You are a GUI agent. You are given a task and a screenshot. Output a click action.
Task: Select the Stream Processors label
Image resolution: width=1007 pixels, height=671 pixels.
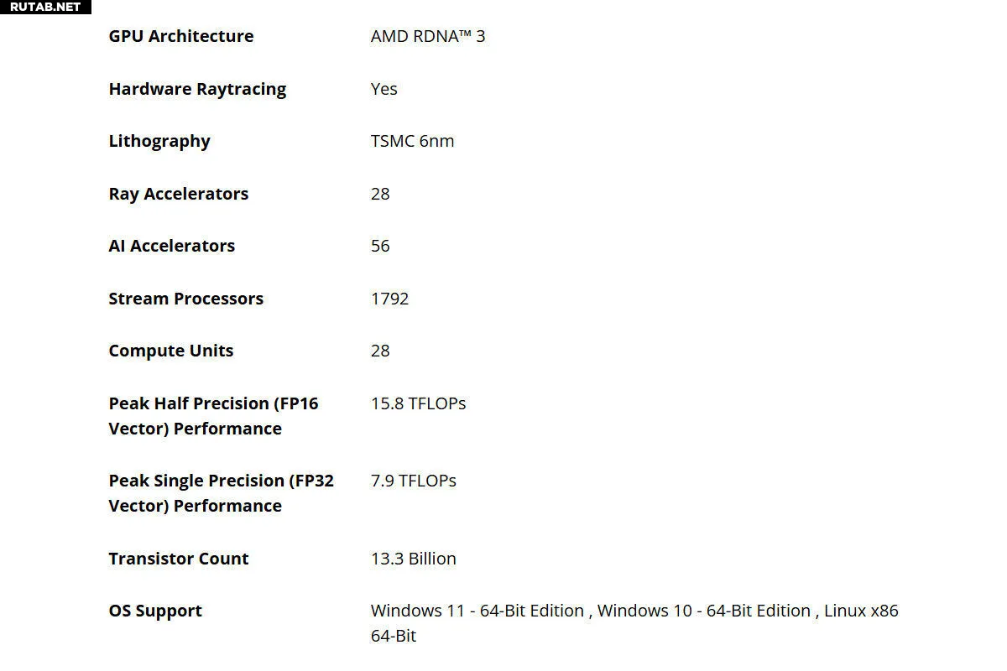click(x=186, y=299)
